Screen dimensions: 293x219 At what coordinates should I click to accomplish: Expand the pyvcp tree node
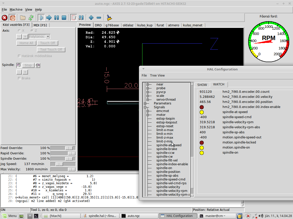[148, 92]
